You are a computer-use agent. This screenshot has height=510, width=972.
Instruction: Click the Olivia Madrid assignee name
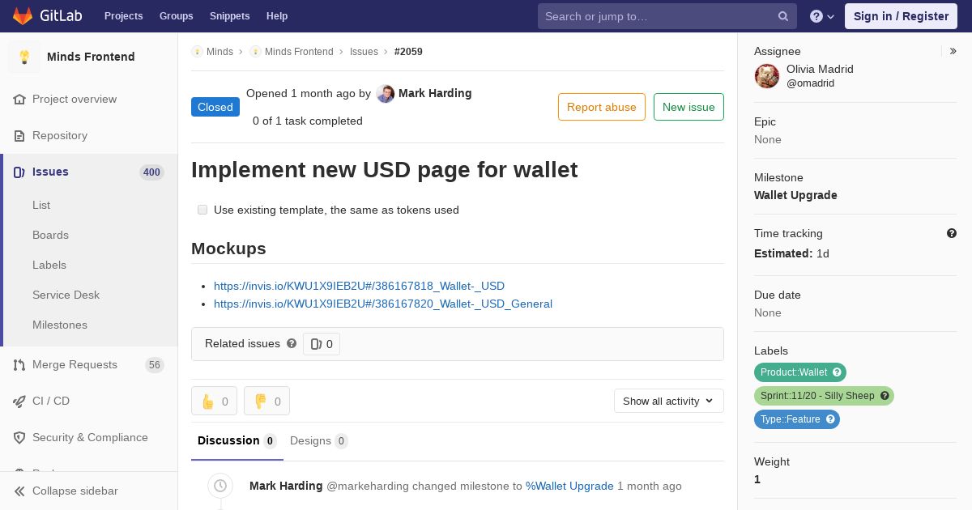820,69
